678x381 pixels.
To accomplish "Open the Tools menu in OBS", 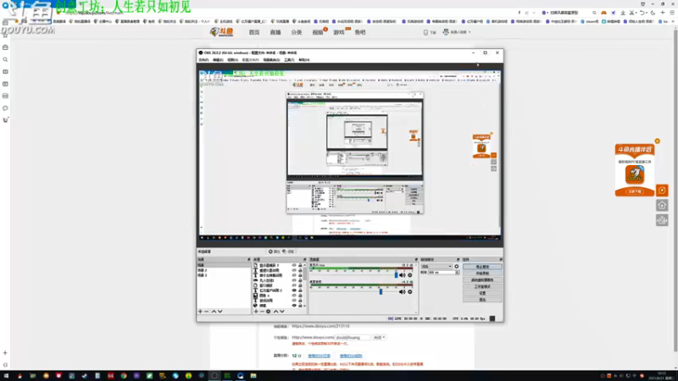I will pos(289,60).
